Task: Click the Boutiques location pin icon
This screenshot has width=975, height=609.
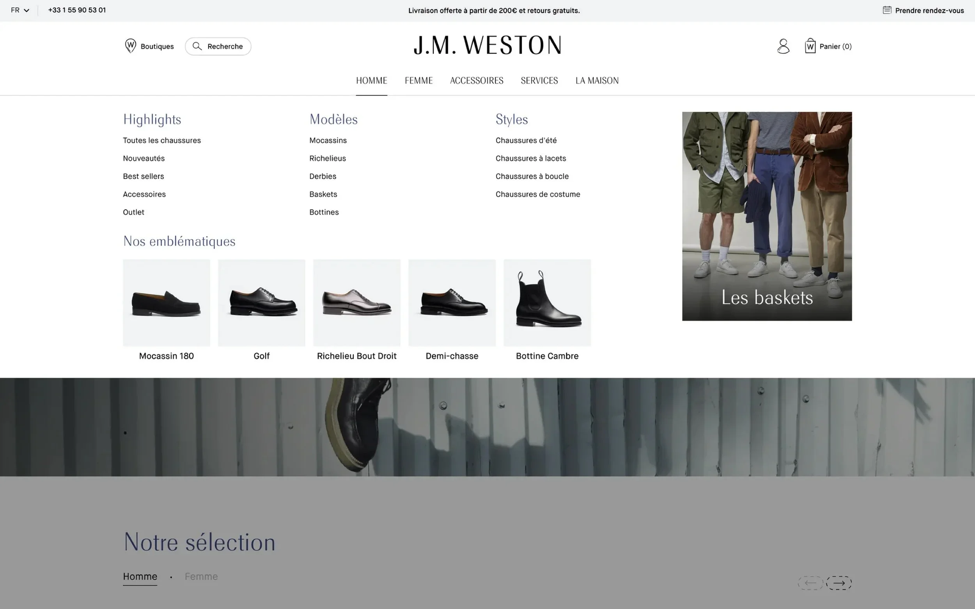Action: click(130, 46)
